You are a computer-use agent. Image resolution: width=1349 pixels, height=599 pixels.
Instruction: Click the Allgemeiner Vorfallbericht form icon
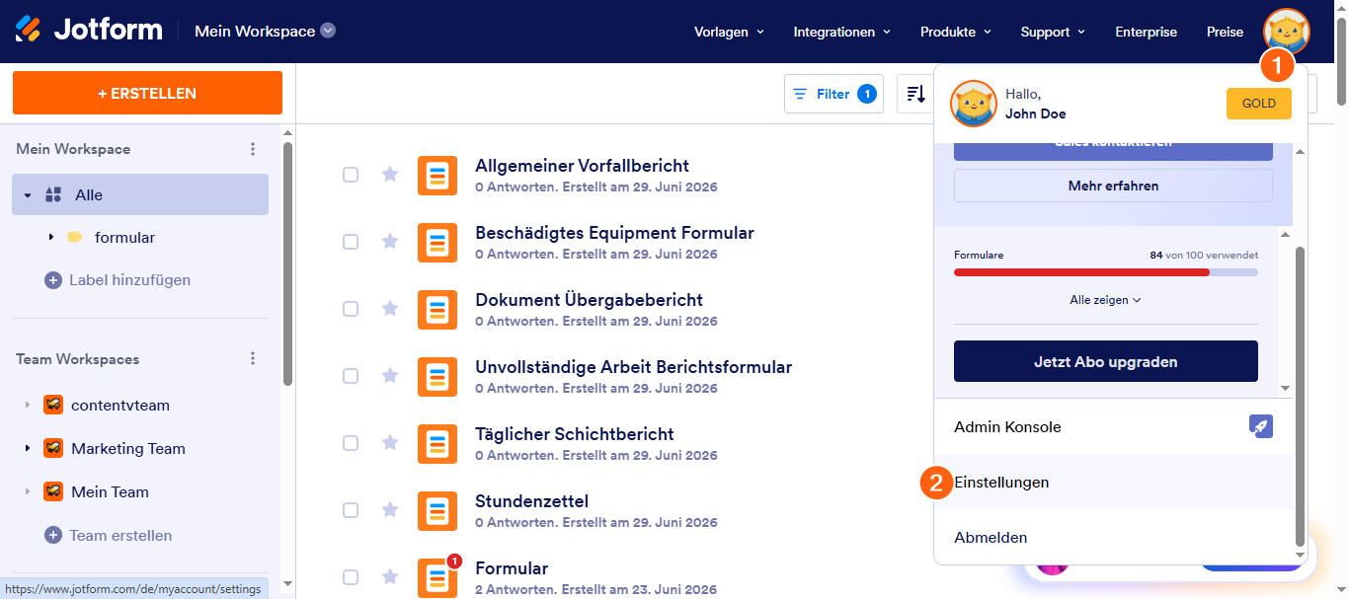pos(437,176)
